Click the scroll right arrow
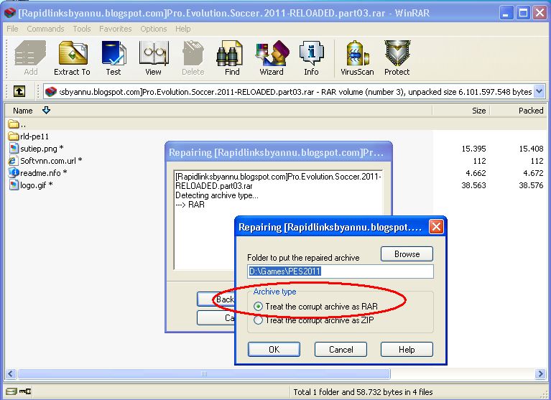Image resolution: width=551 pixels, height=400 pixels. [x=540, y=373]
